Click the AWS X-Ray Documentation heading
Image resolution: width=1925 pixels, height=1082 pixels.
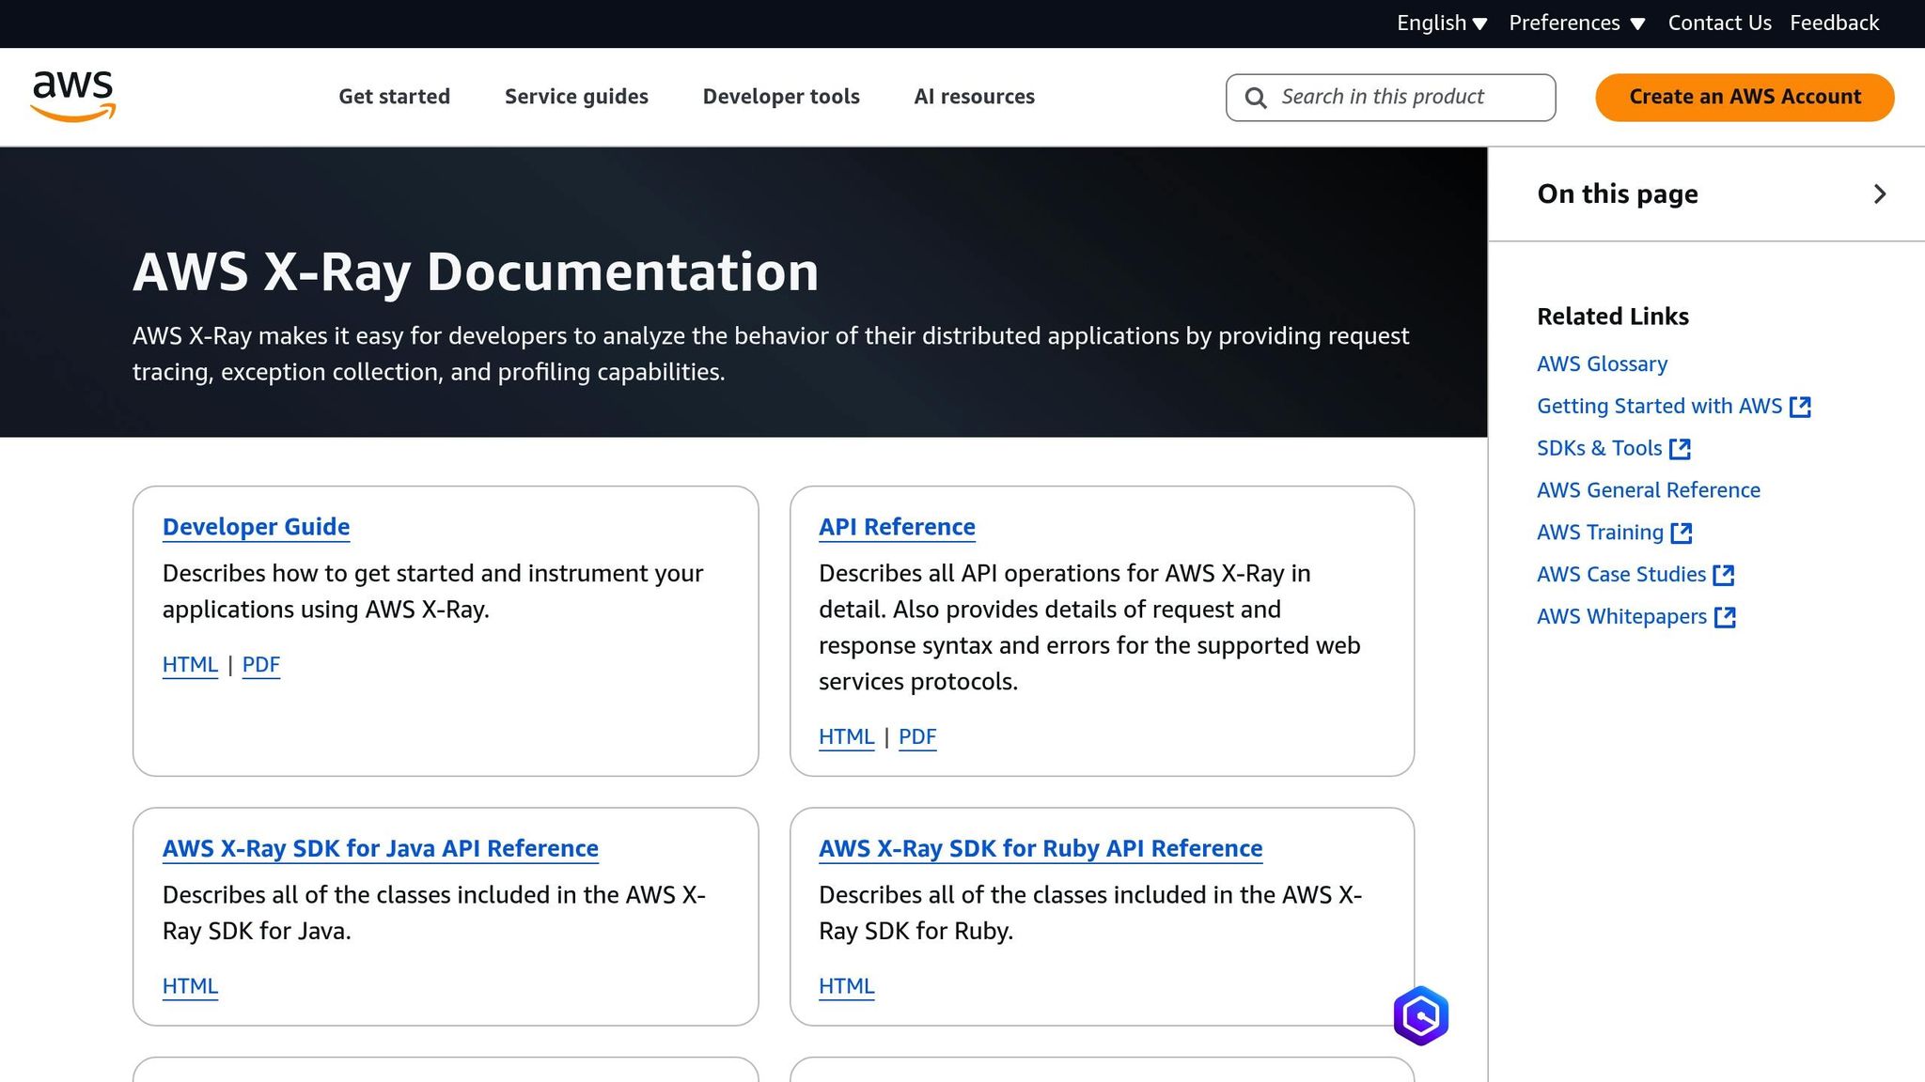pos(476,272)
